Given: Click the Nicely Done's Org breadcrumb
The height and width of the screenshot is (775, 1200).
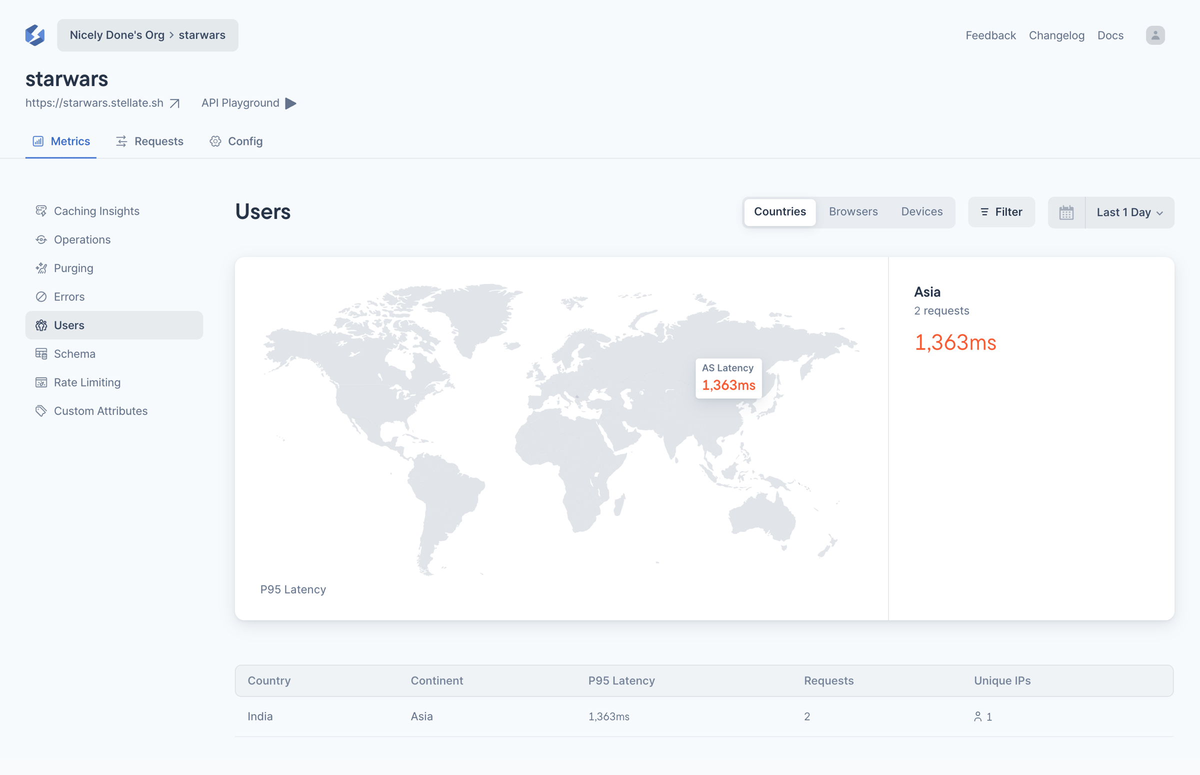Looking at the screenshot, I should pos(116,35).
